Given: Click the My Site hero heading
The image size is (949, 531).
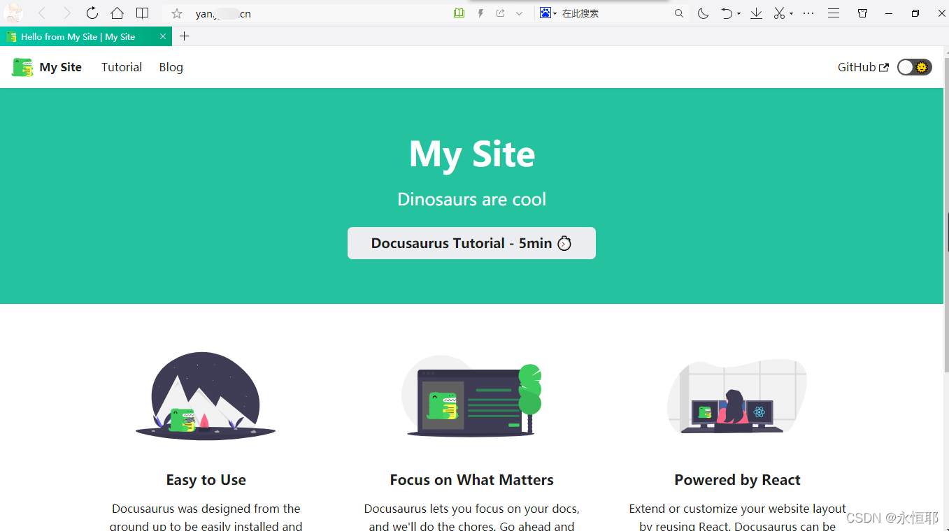Looking at the screenshot, I should tap(472, 154).
